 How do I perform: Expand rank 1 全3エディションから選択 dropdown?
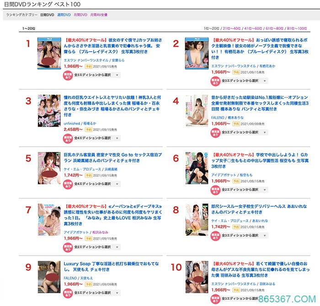pos(97,75)
